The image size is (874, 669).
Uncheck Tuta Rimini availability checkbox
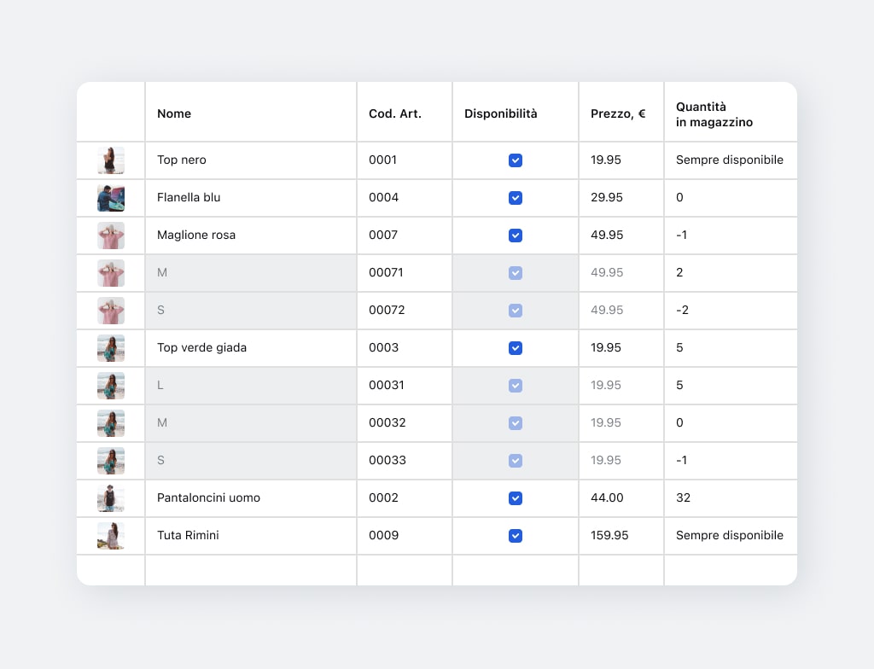[x=516, y=536]
